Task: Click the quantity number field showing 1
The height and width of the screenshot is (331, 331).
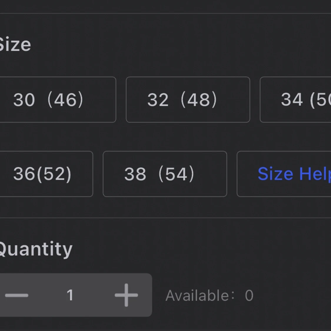Action: [70, 295]
